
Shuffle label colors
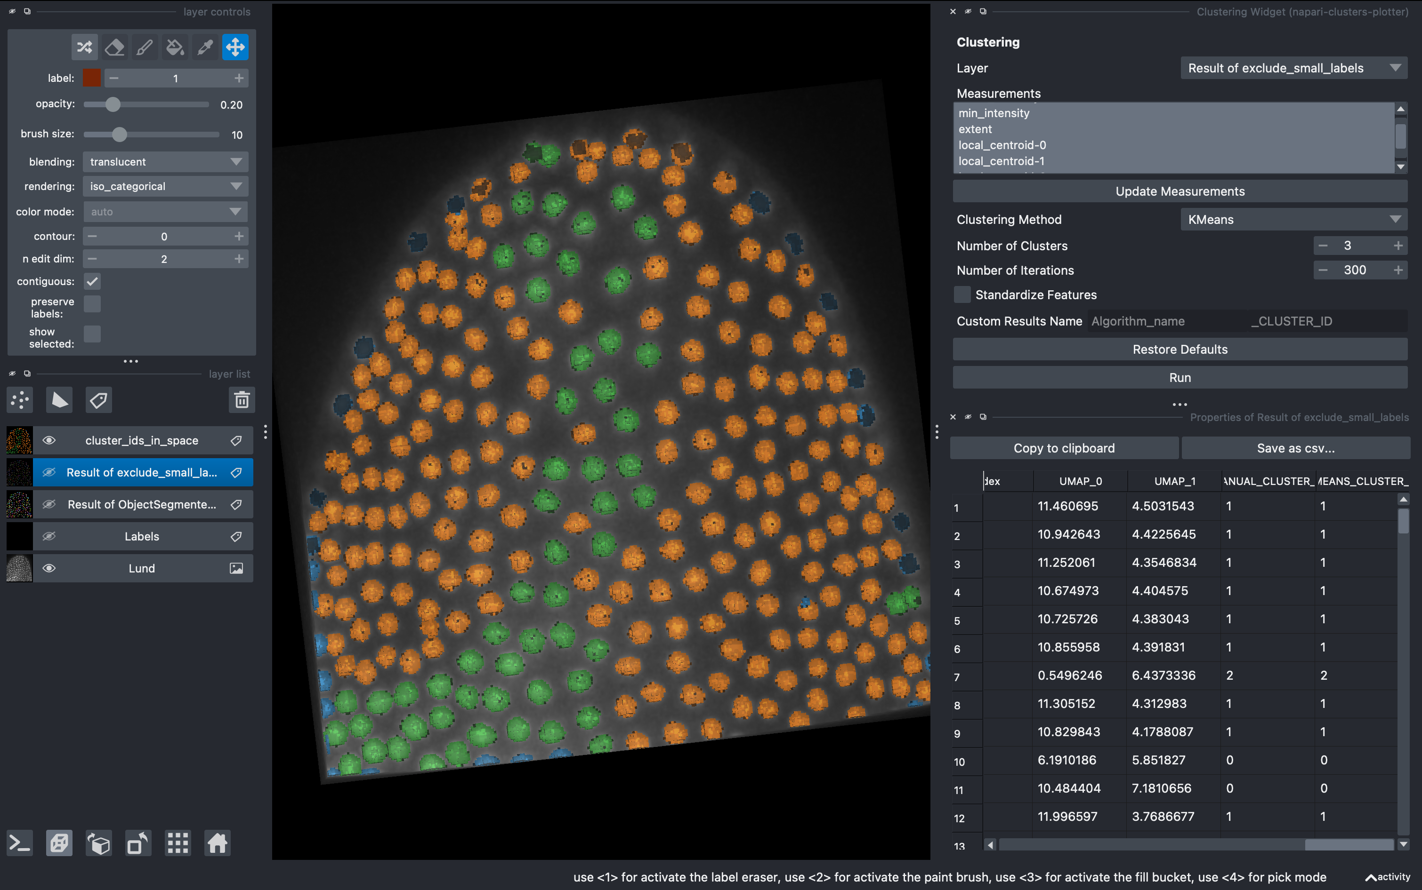point(84,47)
